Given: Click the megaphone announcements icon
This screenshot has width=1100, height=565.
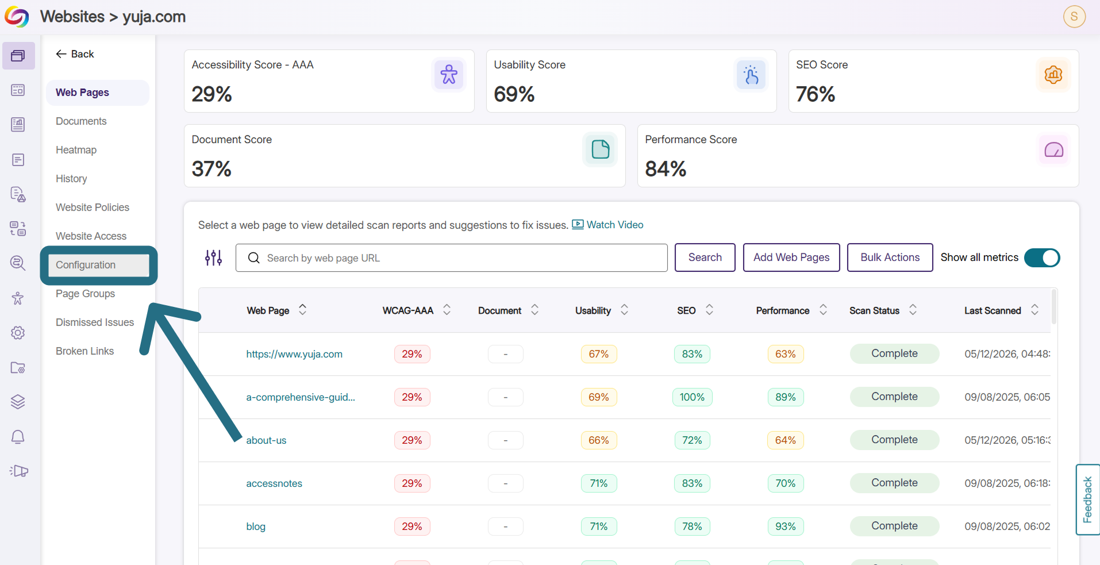Looking at the screenshot, I should coord(18,471).
